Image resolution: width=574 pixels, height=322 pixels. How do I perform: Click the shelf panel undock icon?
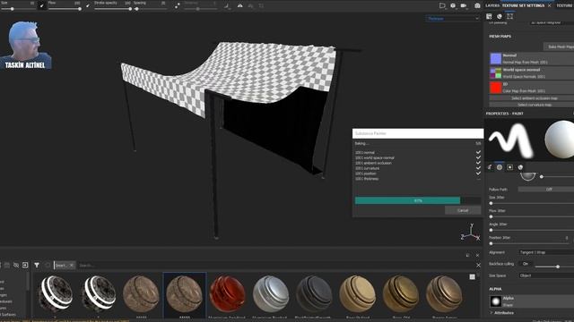[x=468, y=255]
